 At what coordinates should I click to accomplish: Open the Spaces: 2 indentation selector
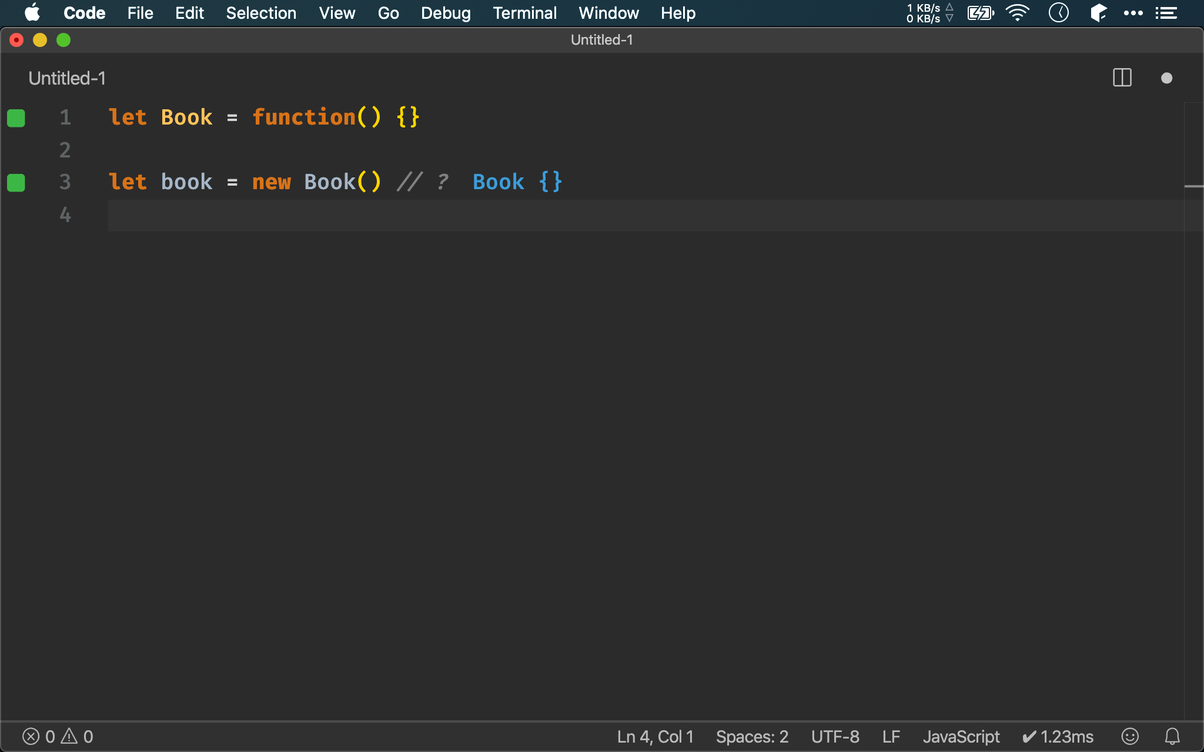coord(752,736)
